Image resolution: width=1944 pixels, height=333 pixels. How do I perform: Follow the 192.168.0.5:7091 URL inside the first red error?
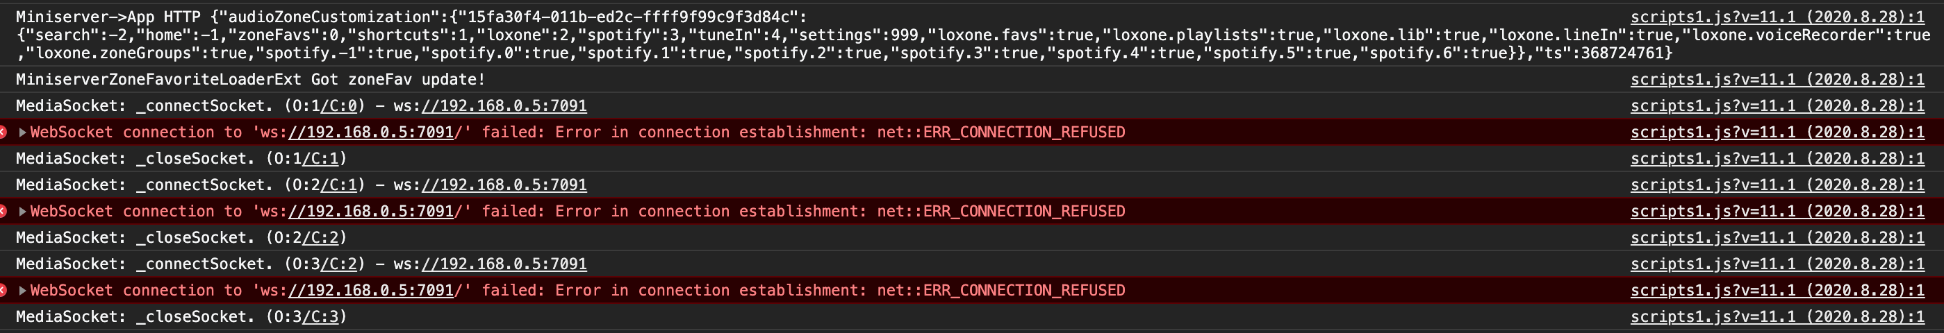pos(370,133)
